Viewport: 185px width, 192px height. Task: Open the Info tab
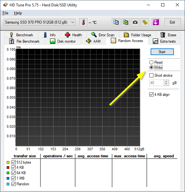click(49, 35)
